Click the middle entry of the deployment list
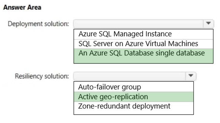Image resolution: width=220 pixels, height=123 pixels. [x=143, y=44]
